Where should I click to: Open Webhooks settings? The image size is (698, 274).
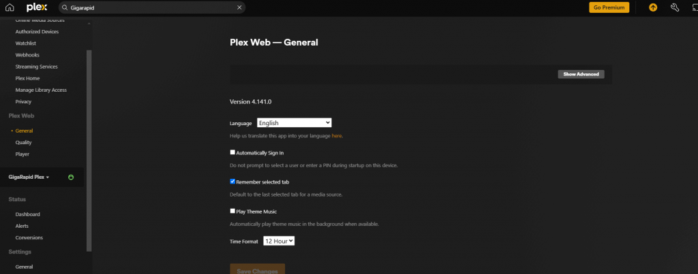(x=27, y=55)
